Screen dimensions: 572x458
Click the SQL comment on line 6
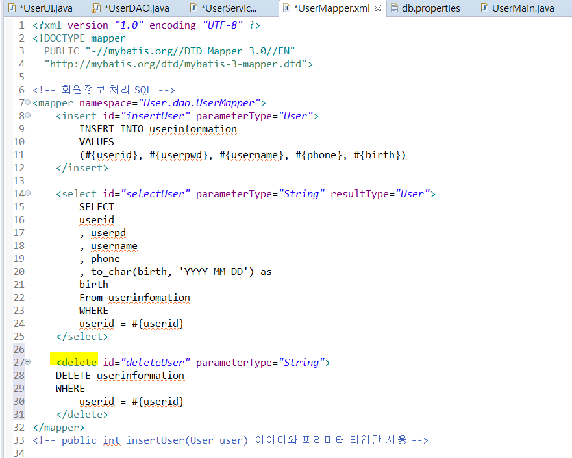point(104,90)
